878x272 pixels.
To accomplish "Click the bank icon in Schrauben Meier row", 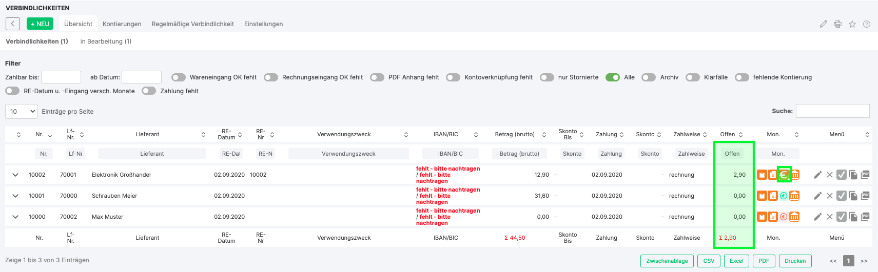I will tap(794, 196).
